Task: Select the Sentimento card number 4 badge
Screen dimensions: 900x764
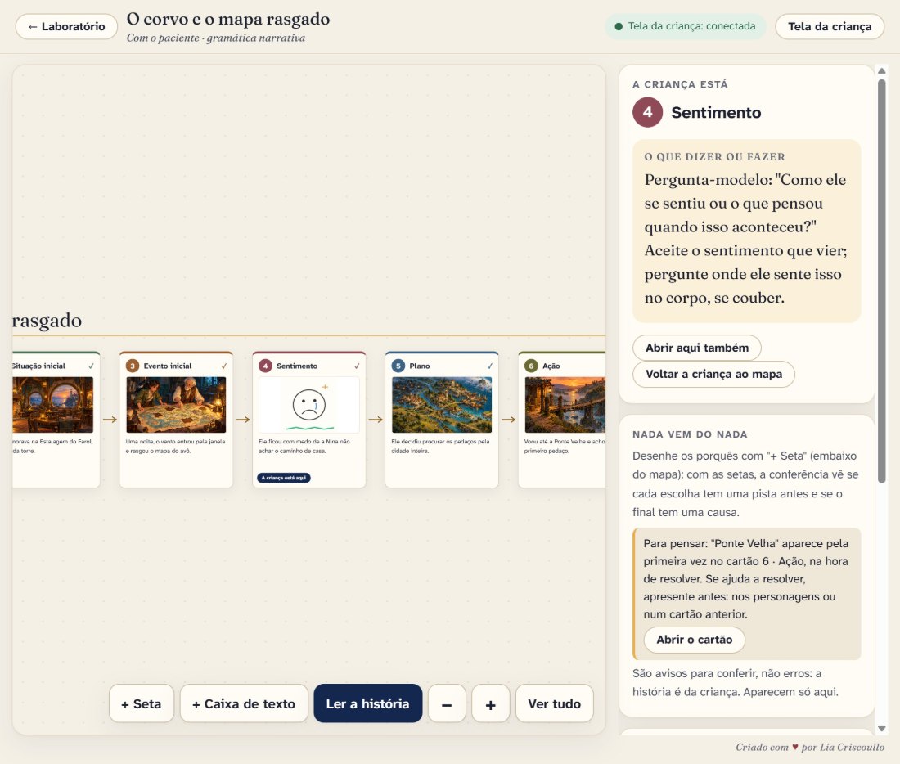Action: point(265,366)
